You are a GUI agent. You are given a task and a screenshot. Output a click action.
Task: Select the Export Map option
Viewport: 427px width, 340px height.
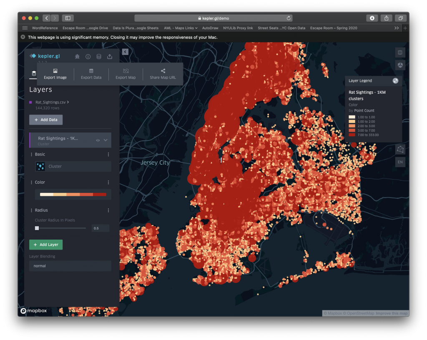[126, 74]
